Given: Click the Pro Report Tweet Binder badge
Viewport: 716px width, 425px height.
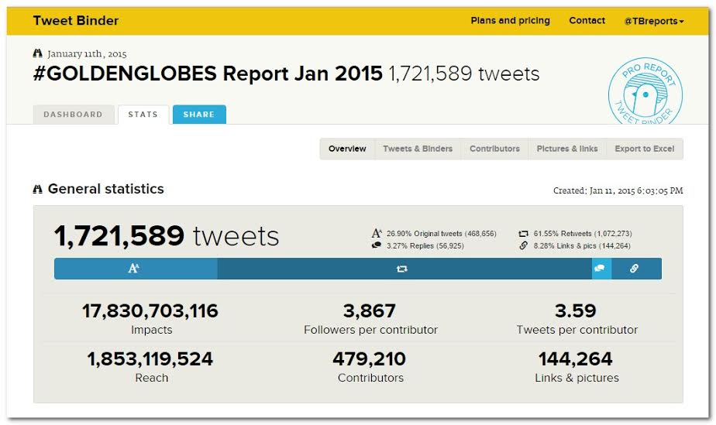Looking at the screenshot, I should (645, 93).
